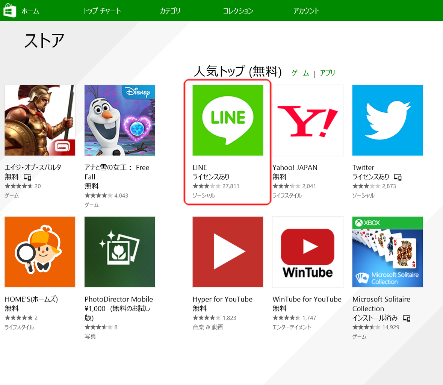This screenshot has height=385, width=443.
Task: Click the Twitter rating 2,873
Action: (374, 186)
